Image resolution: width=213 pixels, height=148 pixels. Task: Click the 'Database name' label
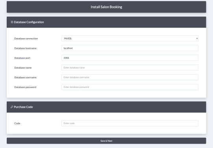23,68
